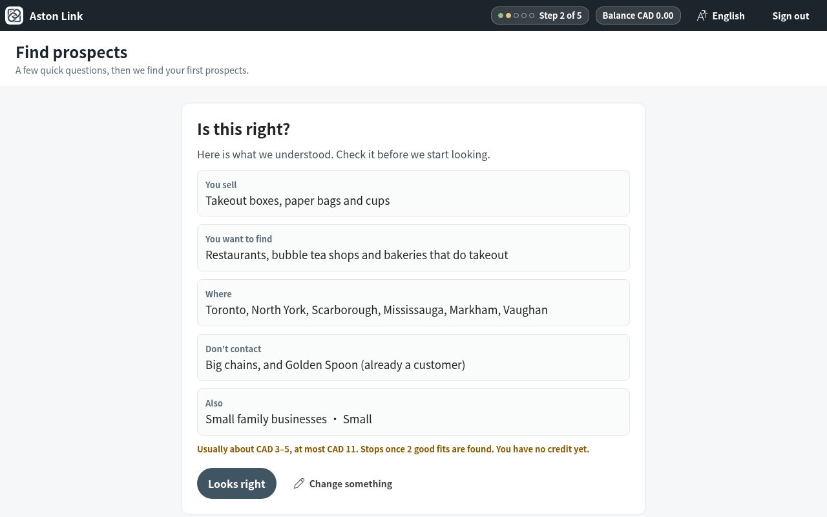Click the subtitle A few quick questions
Image resolution: width=827 pixels, height=517 pixels.
pos(132,70)
